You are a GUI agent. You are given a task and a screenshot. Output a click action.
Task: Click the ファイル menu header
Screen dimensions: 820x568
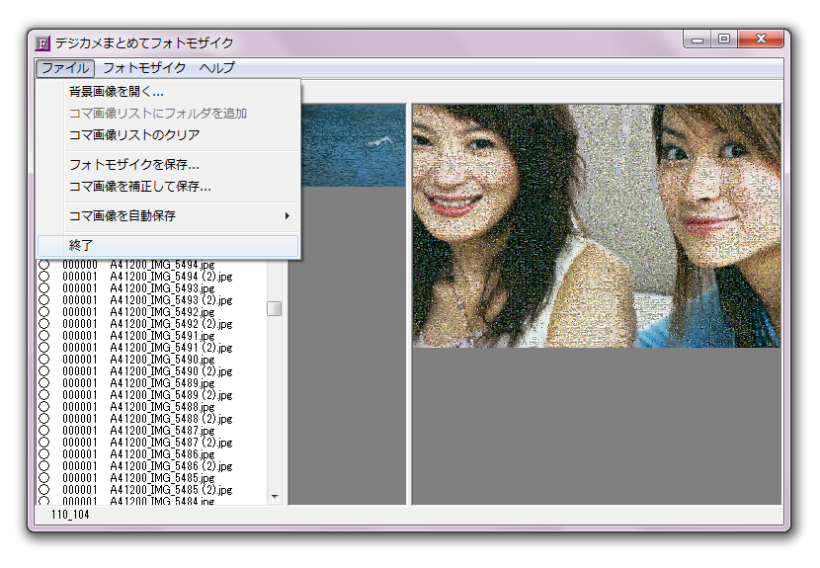click(x=66, y=68)
